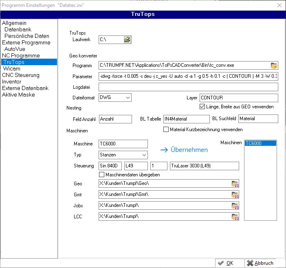Click the Steuerung field containing 1
Screen dimensions: 286x268
[159, 166]
